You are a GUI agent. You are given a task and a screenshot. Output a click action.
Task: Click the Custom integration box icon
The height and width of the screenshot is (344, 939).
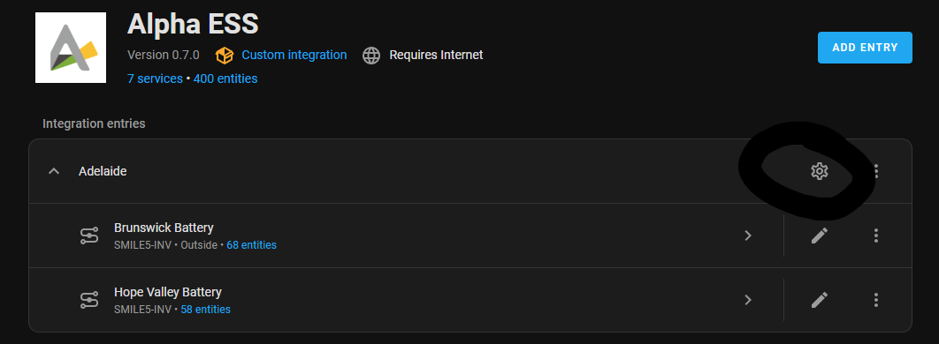[225, 56]
